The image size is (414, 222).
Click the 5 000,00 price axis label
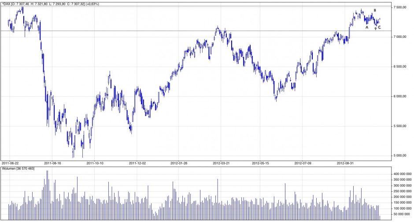(401, 156)
